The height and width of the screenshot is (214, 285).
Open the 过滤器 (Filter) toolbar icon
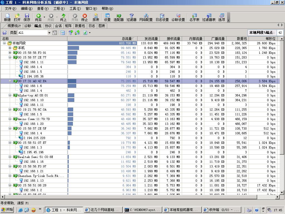click(131, 17)
